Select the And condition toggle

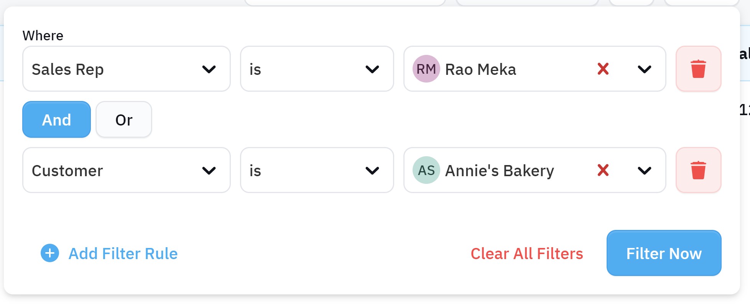point(56,120)
